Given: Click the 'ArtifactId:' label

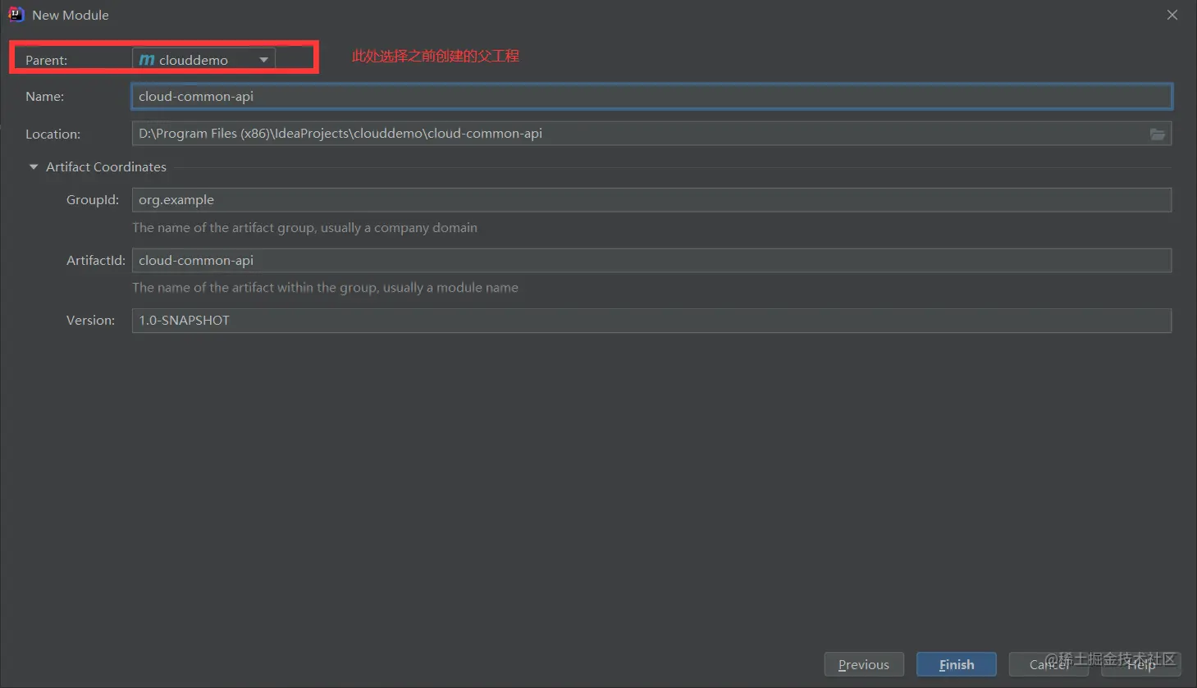Looking at the screenshot, I should pos(96,261).
